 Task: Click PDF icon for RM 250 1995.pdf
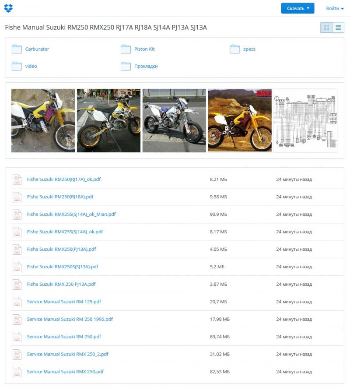[x=17, y=320]
